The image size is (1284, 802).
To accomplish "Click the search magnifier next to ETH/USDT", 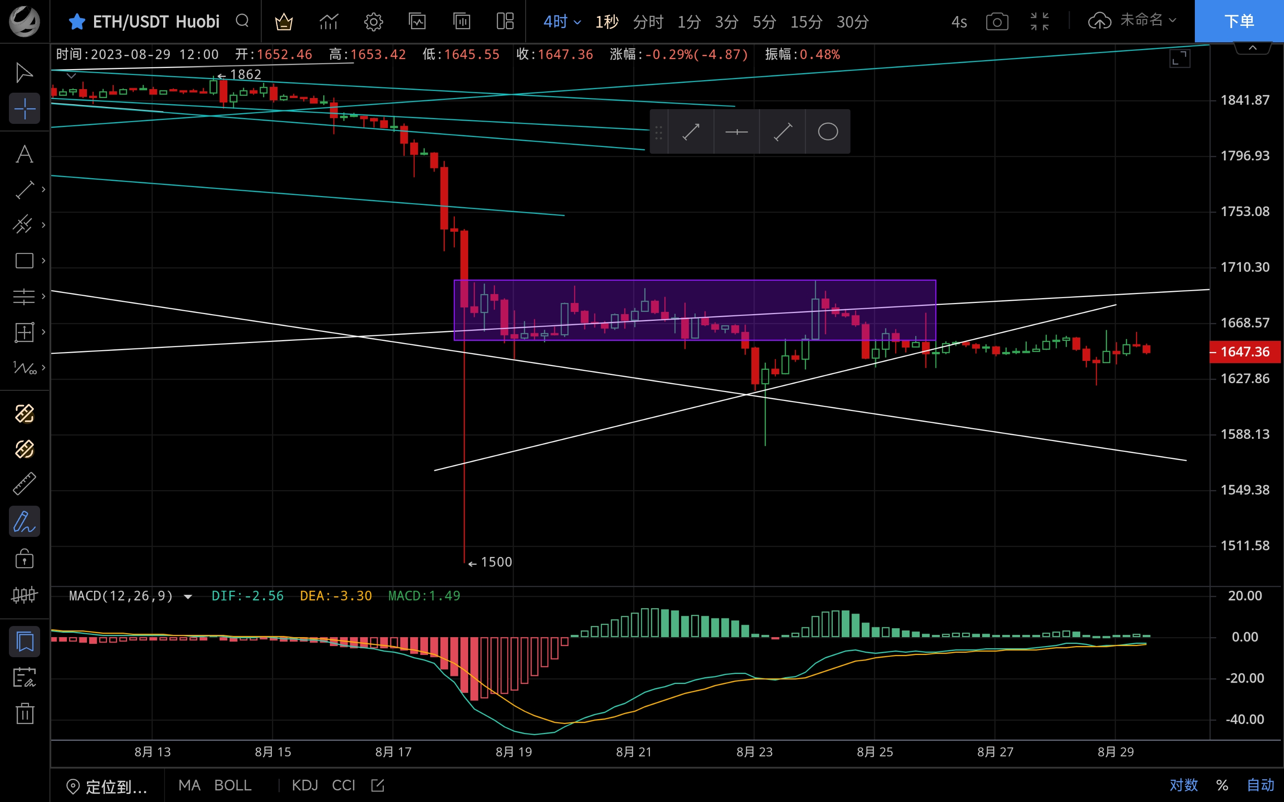I will 243,21.
